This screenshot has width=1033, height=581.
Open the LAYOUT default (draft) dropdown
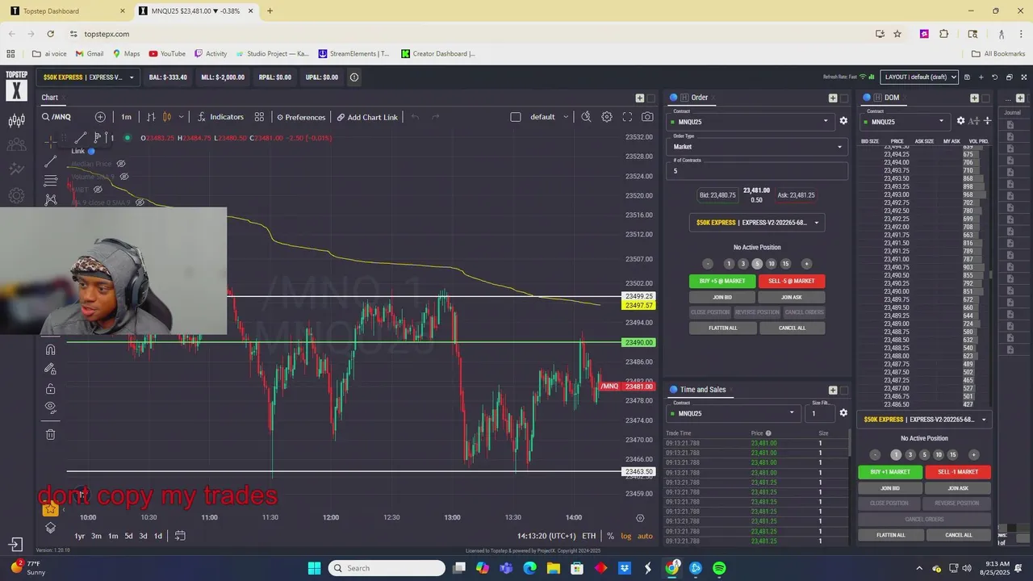click(x=919, y=77)
